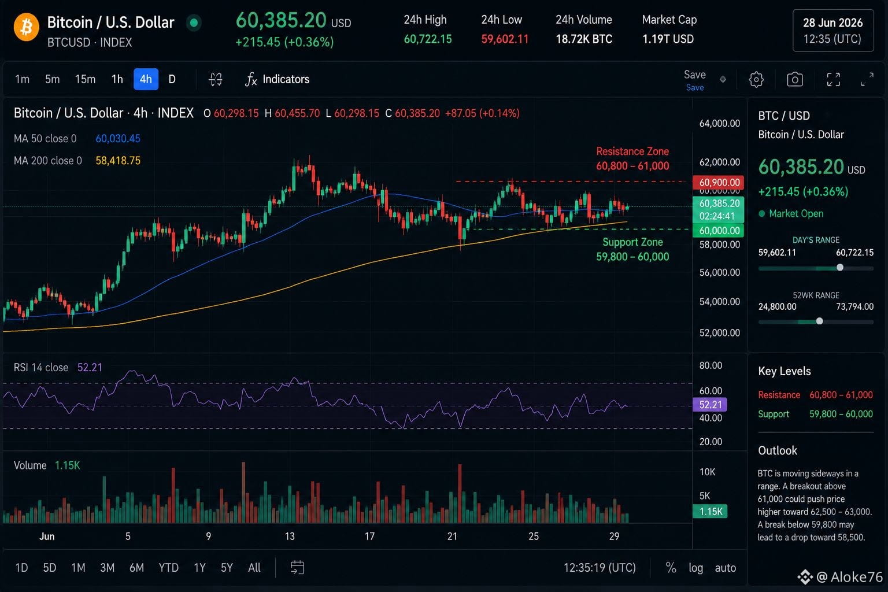Click the Volume indicator label
This screenshot has width=888, height=592.
30,465
